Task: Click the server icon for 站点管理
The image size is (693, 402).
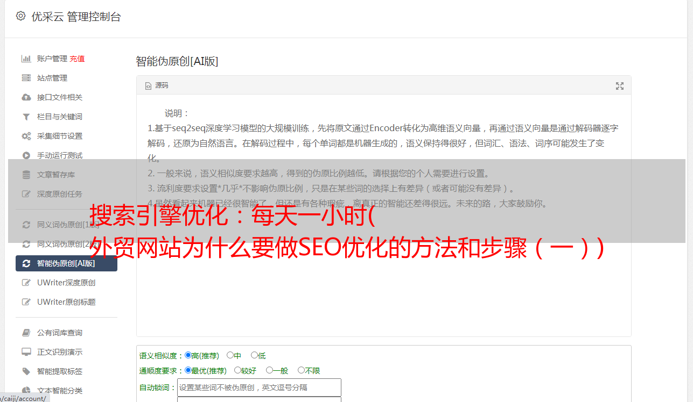Action: click(x=26, y=78)
